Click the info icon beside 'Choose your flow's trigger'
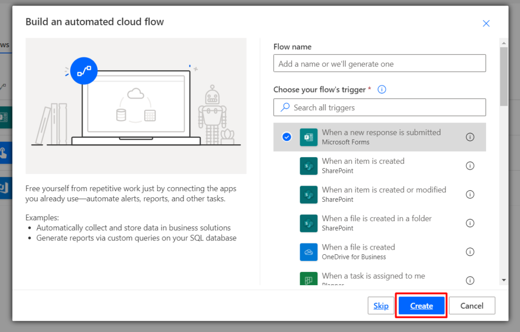Image resolution: width=520 pixels, height=332 pixels. pyautogui.click(x=382, y=89)
